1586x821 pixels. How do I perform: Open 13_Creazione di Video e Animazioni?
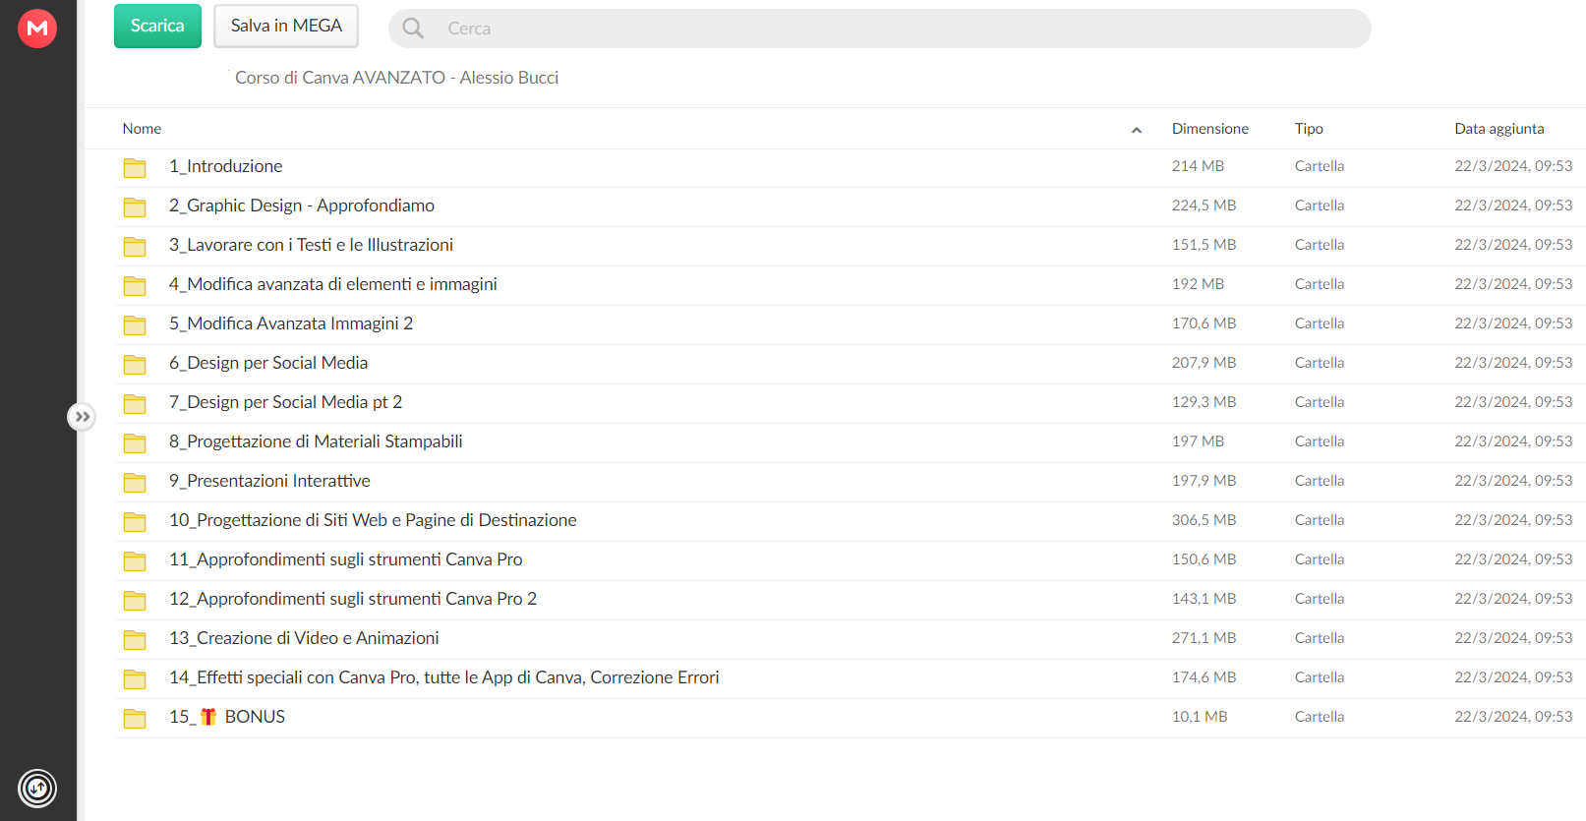(304, 638)
